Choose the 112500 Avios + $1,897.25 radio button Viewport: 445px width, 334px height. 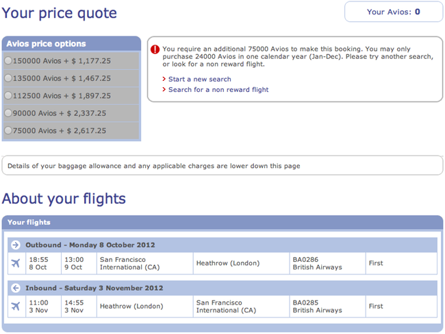point(8,95)
